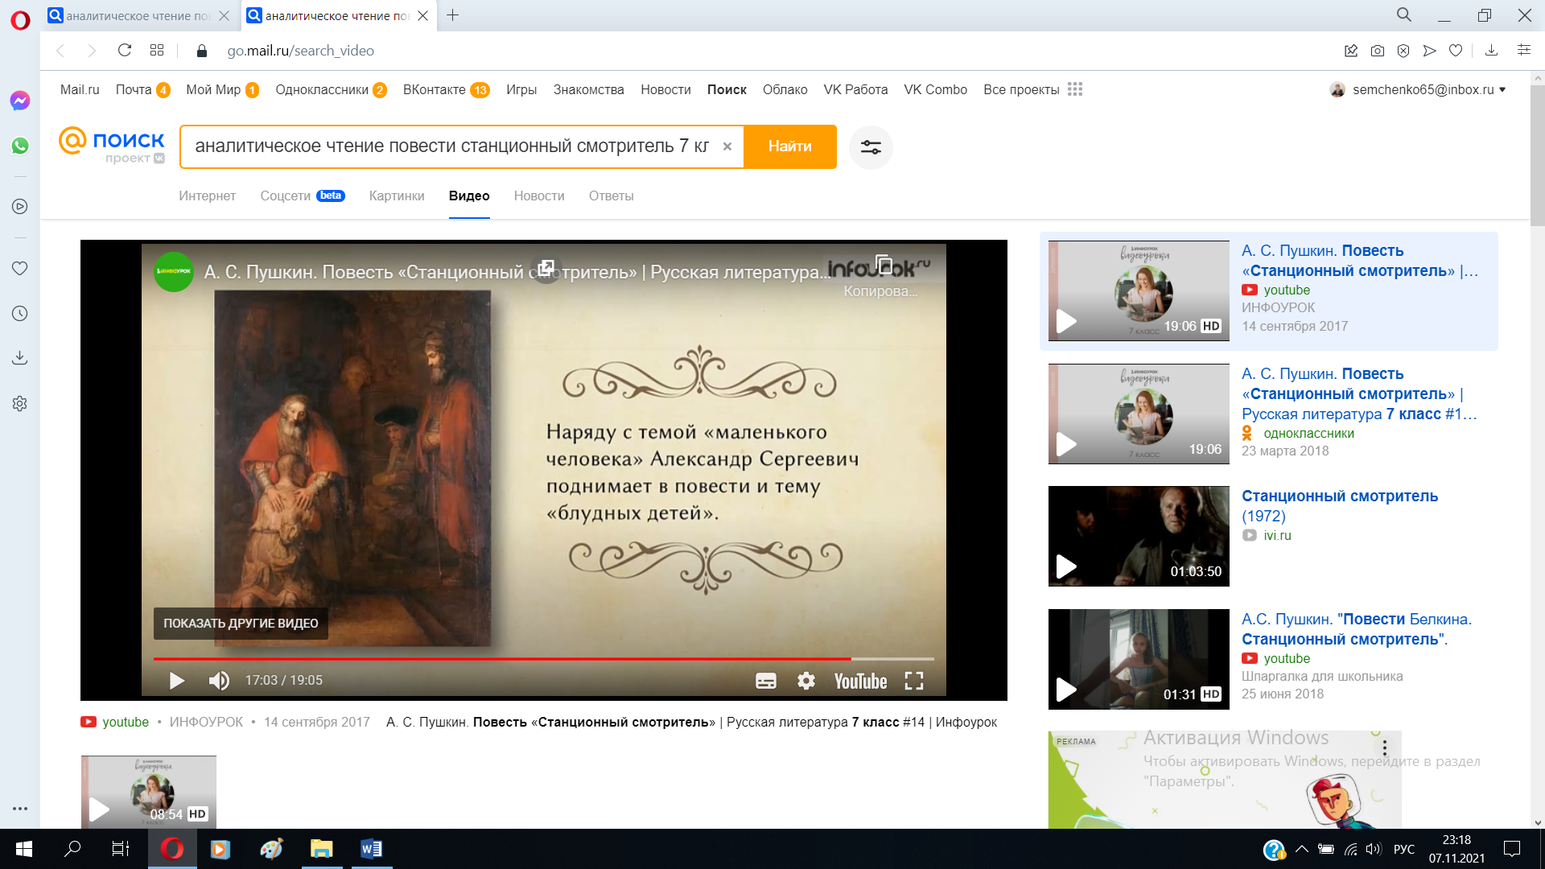This screenshot has width=1545, height=869.
Task: Mute the video volume
Action: click(x=219, y=681)
